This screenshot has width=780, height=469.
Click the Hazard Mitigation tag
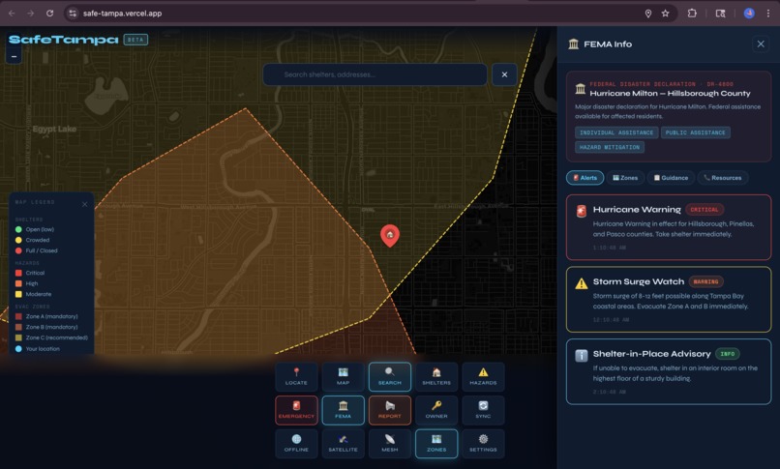point(610,147)
